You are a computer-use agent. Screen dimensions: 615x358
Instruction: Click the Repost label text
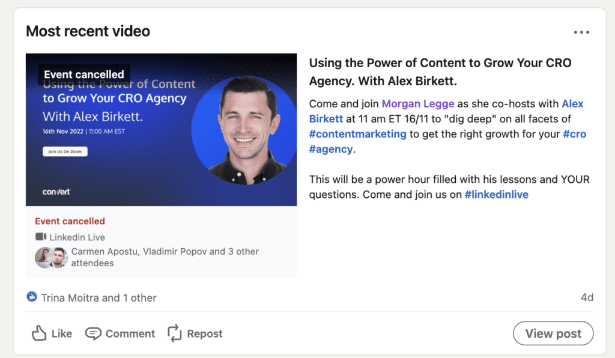[x=205, y=334]
